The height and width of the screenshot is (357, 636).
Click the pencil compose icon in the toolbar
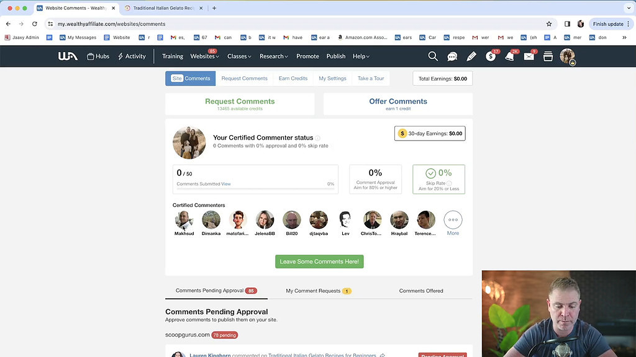pos(471,56)
